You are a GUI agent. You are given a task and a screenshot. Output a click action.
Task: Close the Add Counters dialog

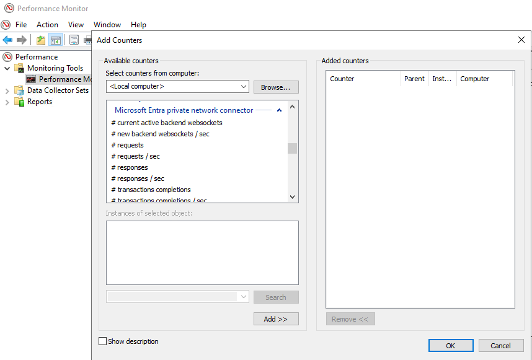(521, 40)
